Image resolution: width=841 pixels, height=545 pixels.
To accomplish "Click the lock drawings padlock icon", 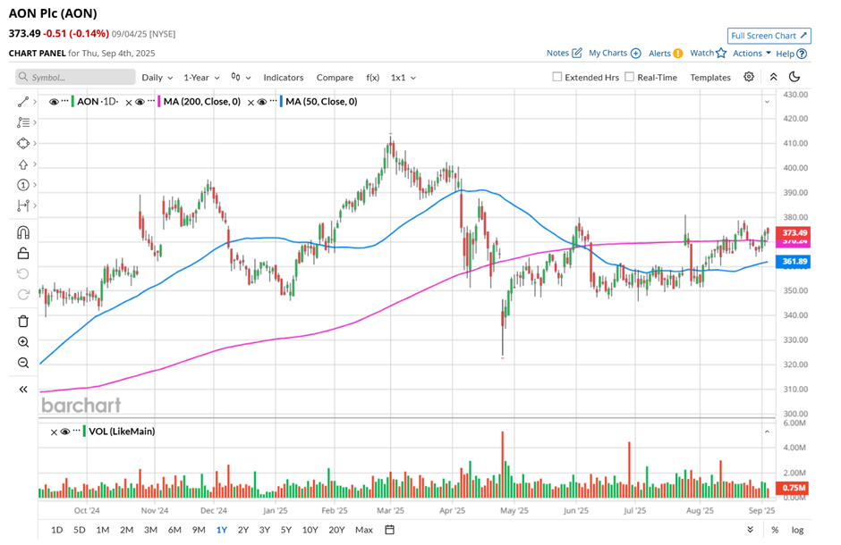I will [x=22, y=253].
